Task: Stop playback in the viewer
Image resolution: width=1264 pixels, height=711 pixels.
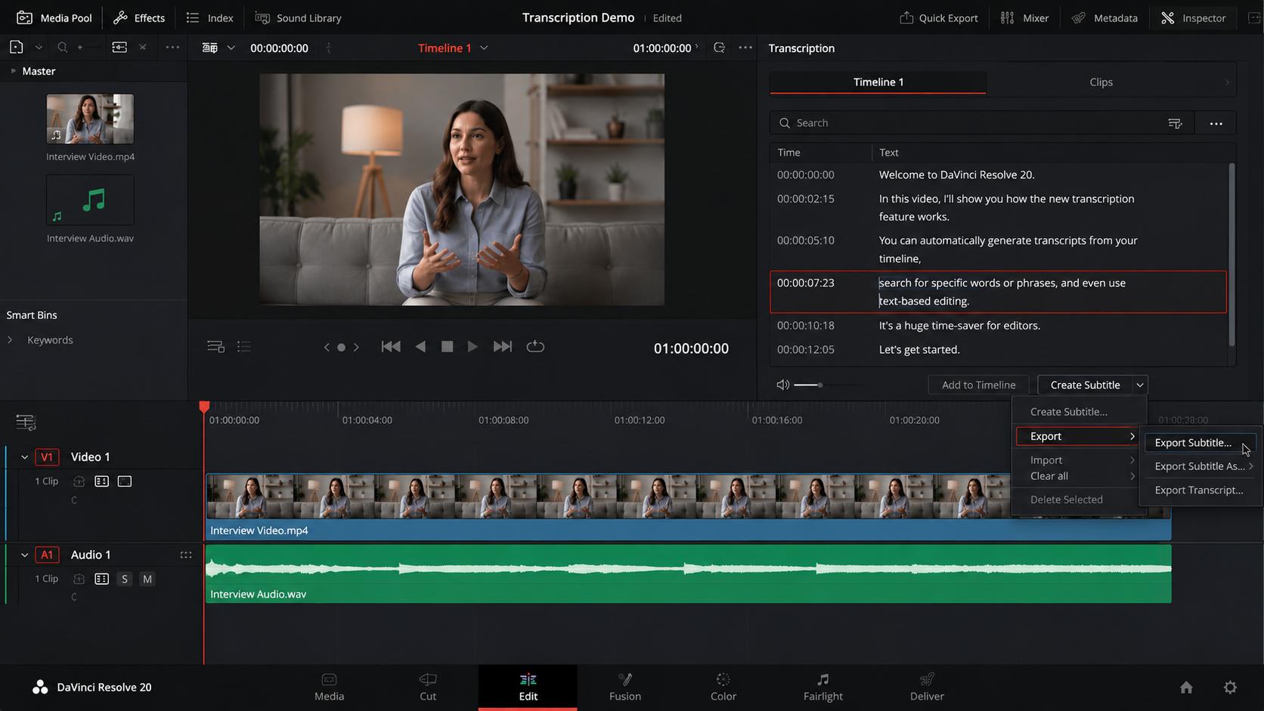Action: point(448,347)
